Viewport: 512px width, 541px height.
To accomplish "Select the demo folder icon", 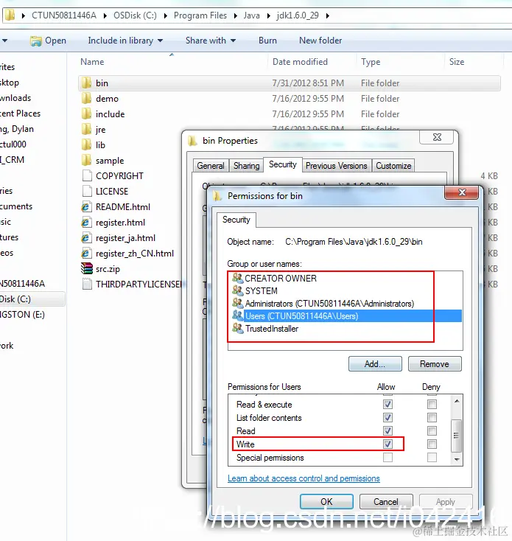I will [86, 99].
